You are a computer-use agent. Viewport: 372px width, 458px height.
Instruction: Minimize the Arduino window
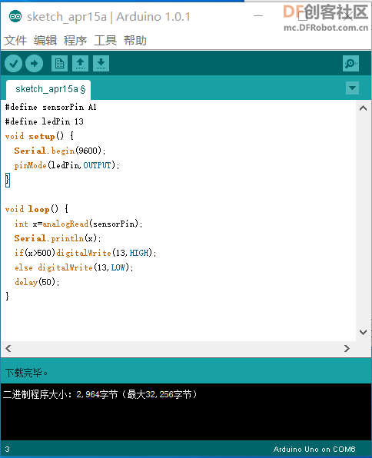click(258, 16)
